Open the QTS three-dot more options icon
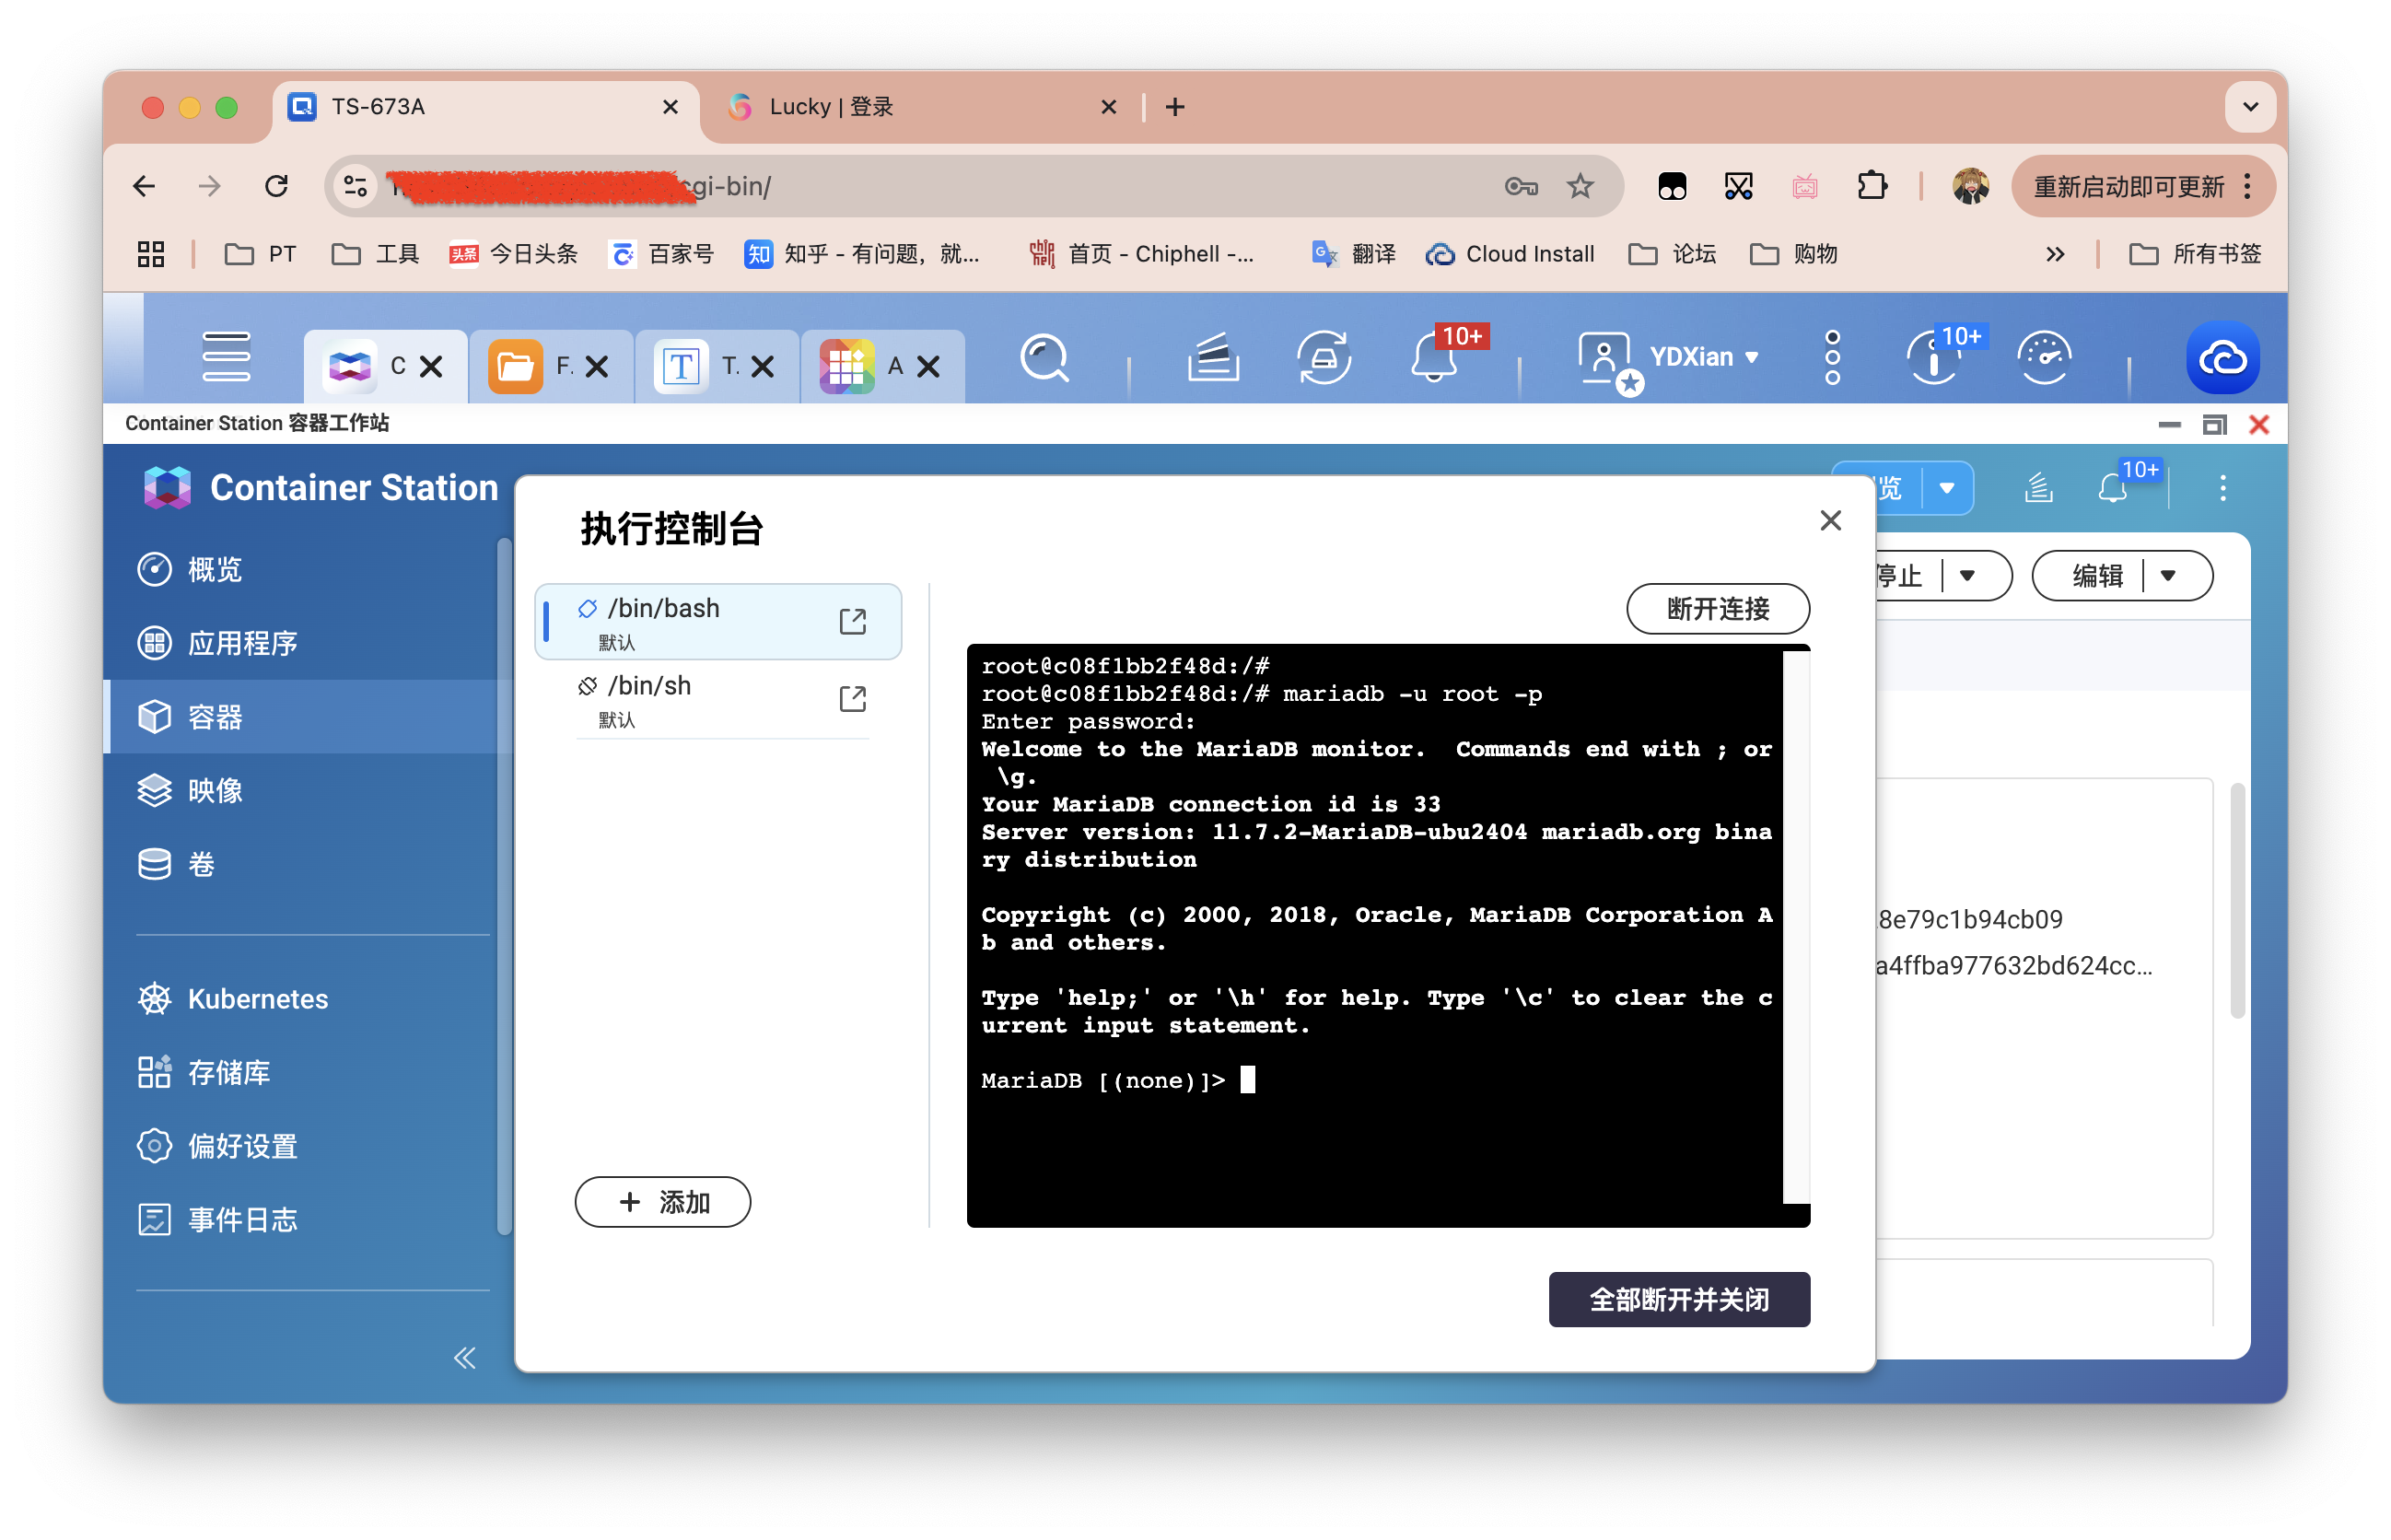 (1831, 357)
